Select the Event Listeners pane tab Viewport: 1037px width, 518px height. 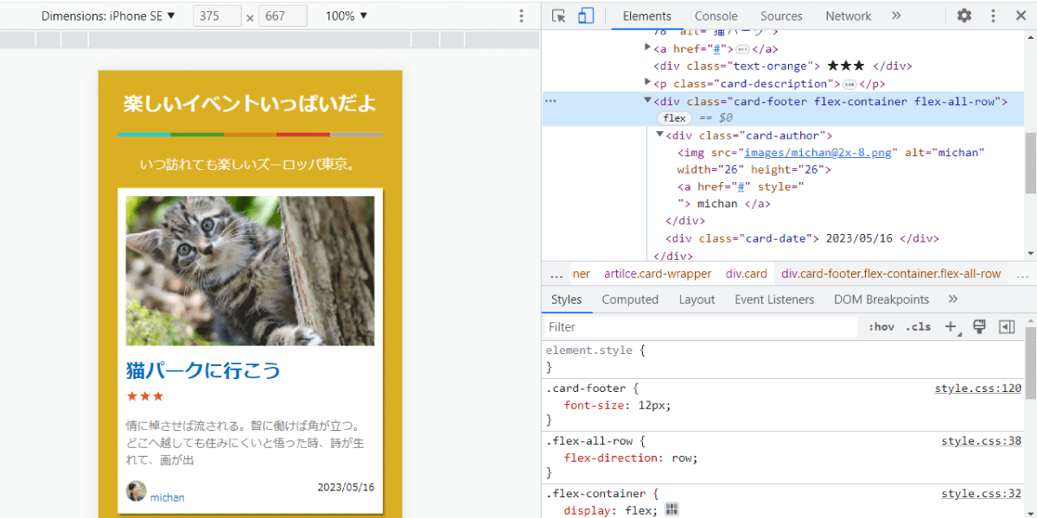tap(774, 300)
